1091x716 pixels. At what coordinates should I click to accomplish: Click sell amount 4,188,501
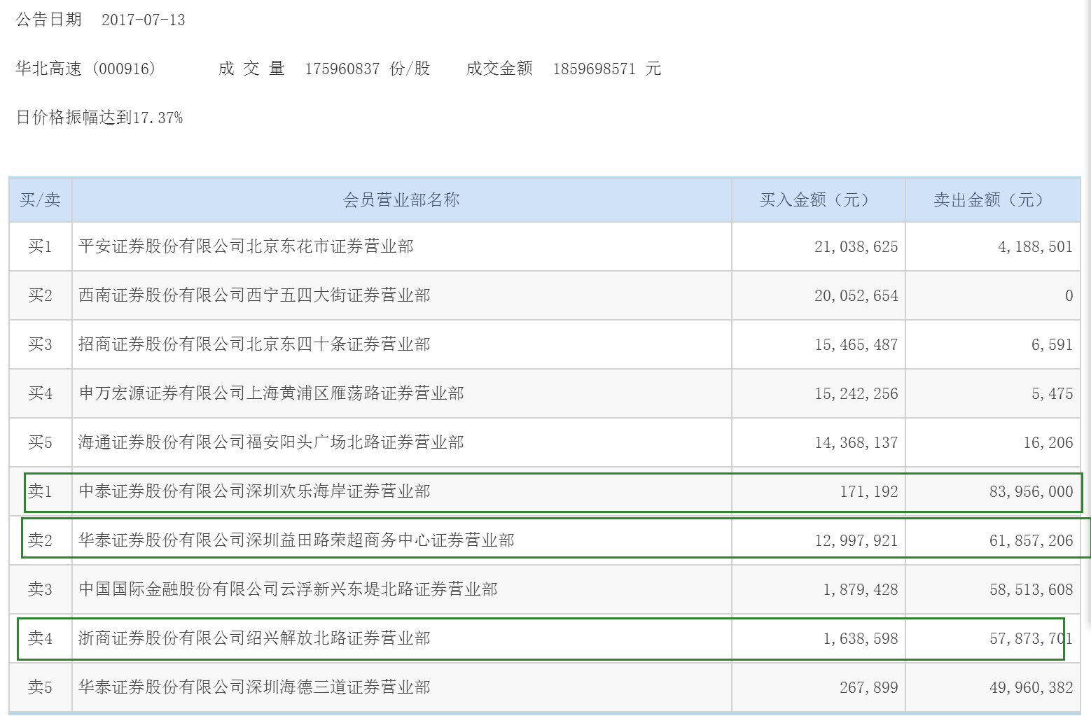[x=1035, y=246]
